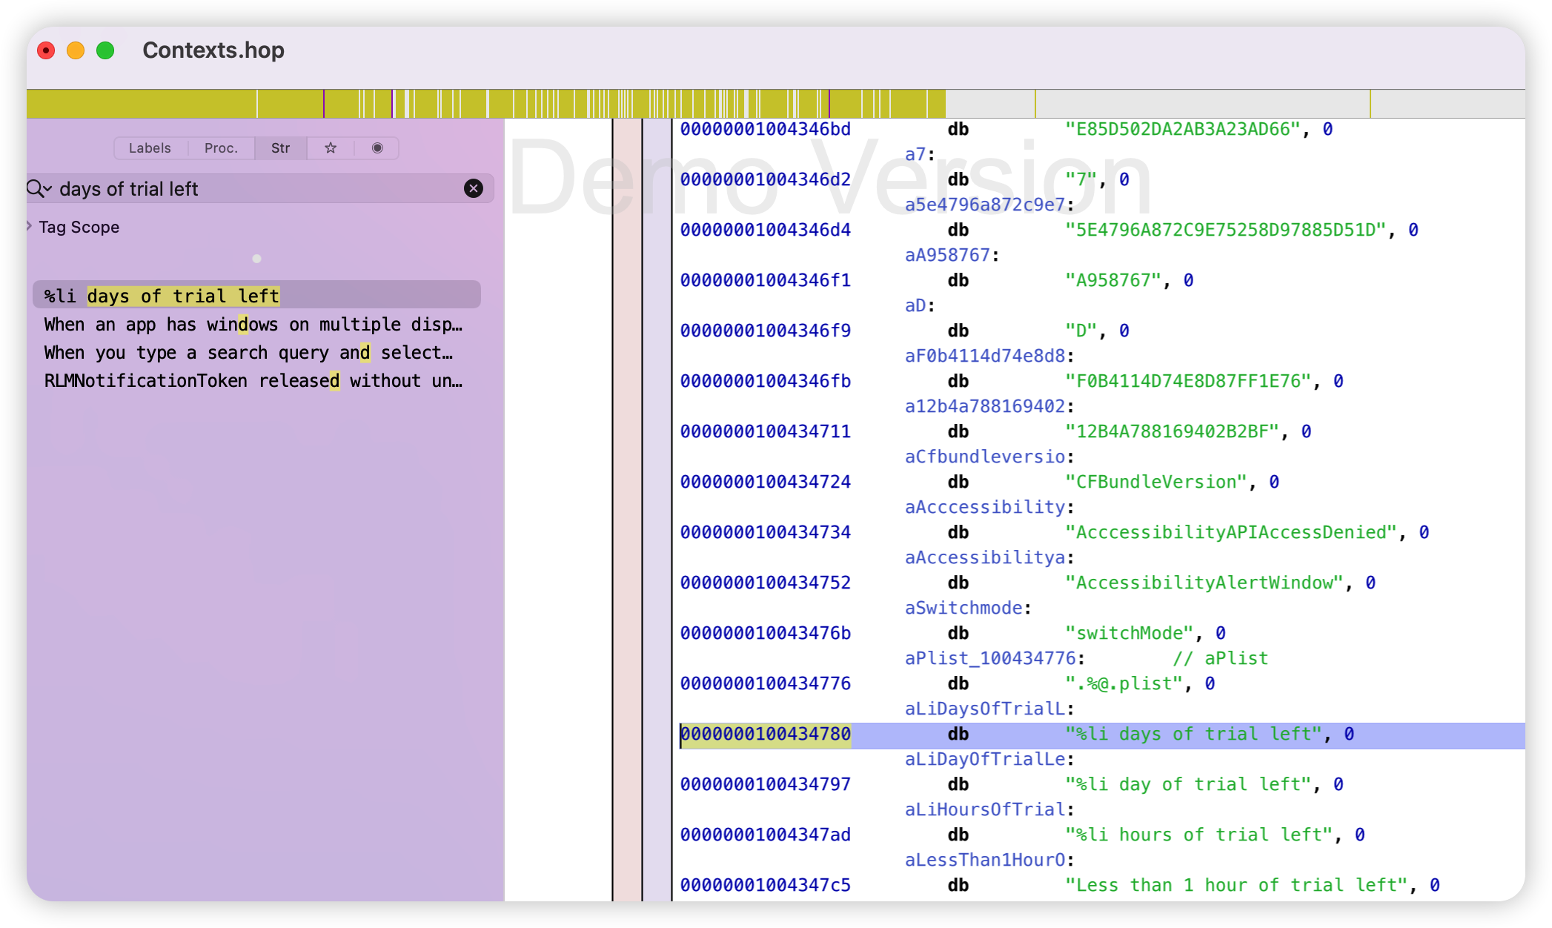
Task: Click the aLiDaysOfTrialL label
Action: [984, 709]
